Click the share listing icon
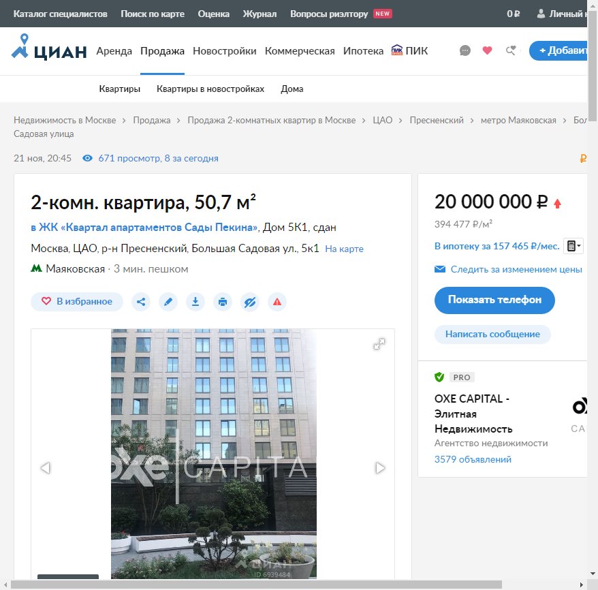Viewport: 598px width, 590px height. (141, 302)
